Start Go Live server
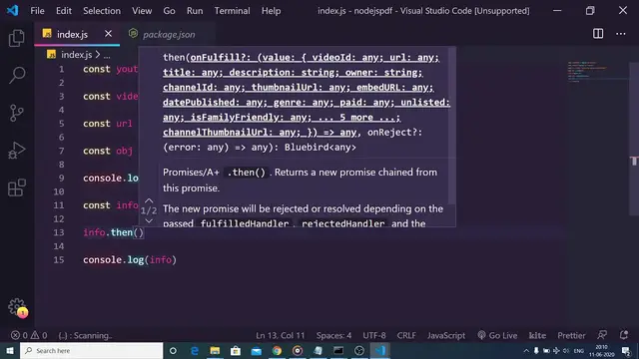This screenshot has width=639, height=359. pos(497,335)
